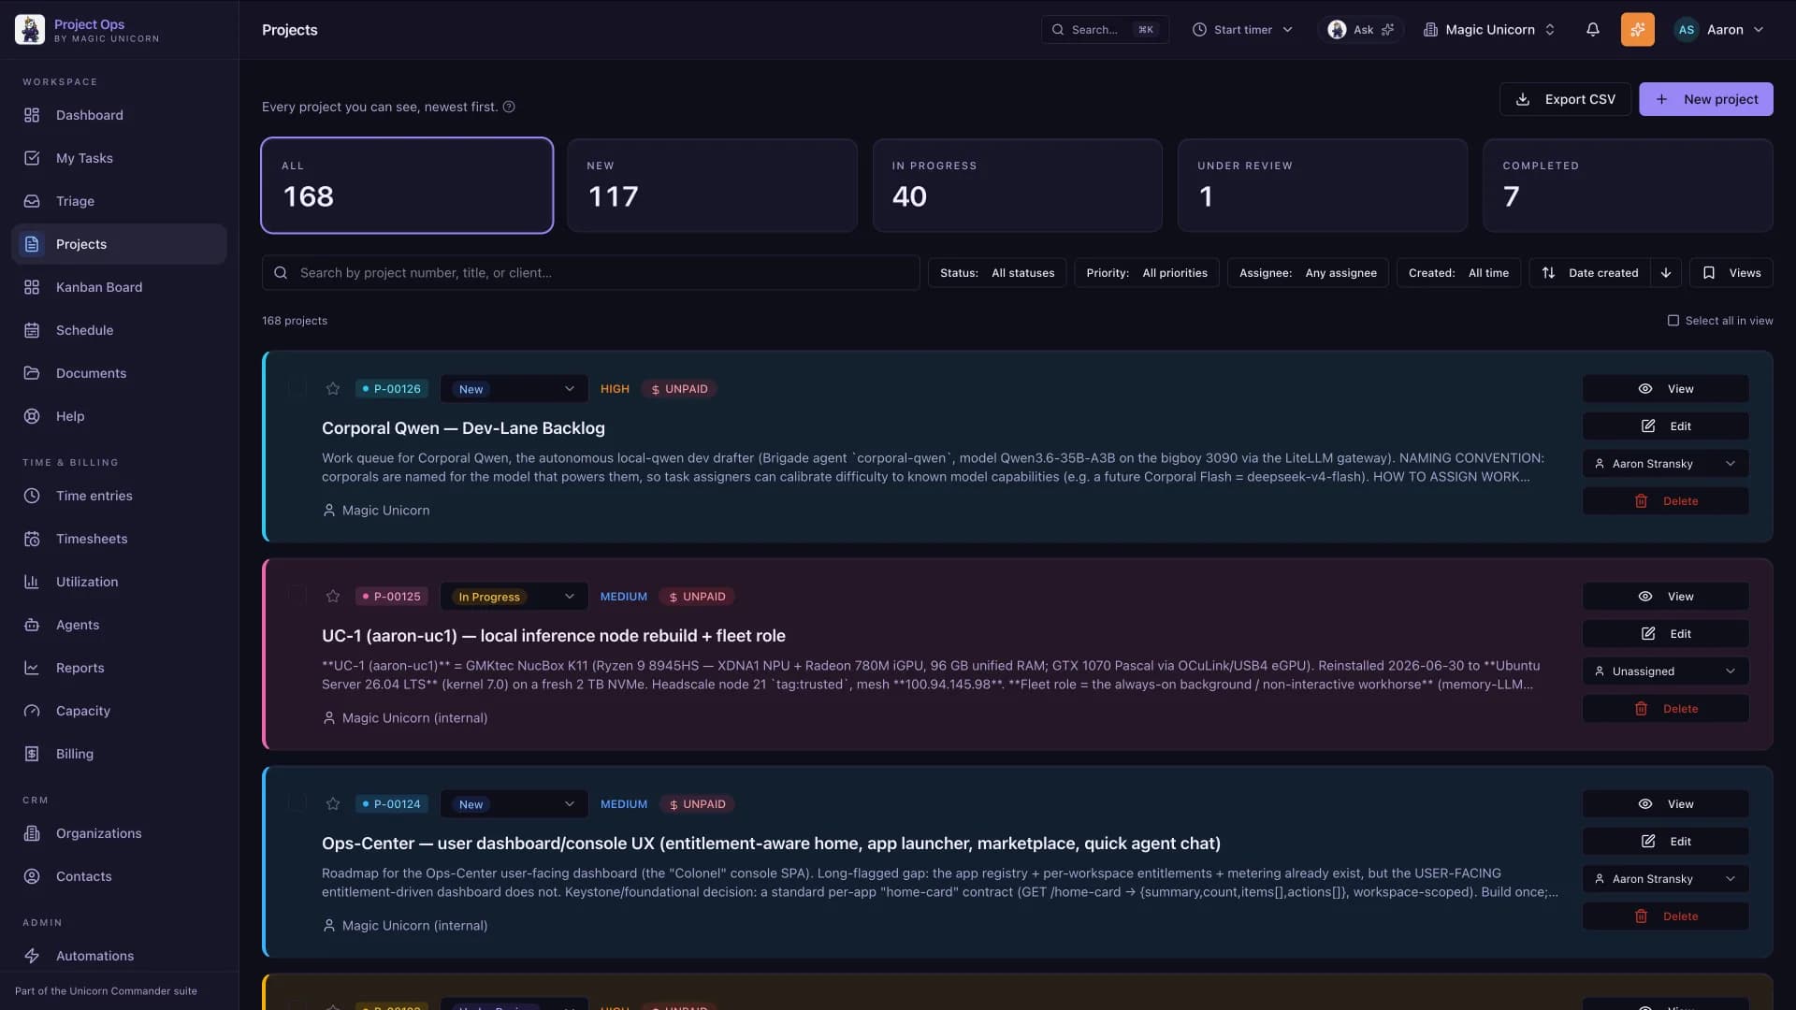
Task: Expand the Start timer dropdown
Action: [x=1242, y=30]
